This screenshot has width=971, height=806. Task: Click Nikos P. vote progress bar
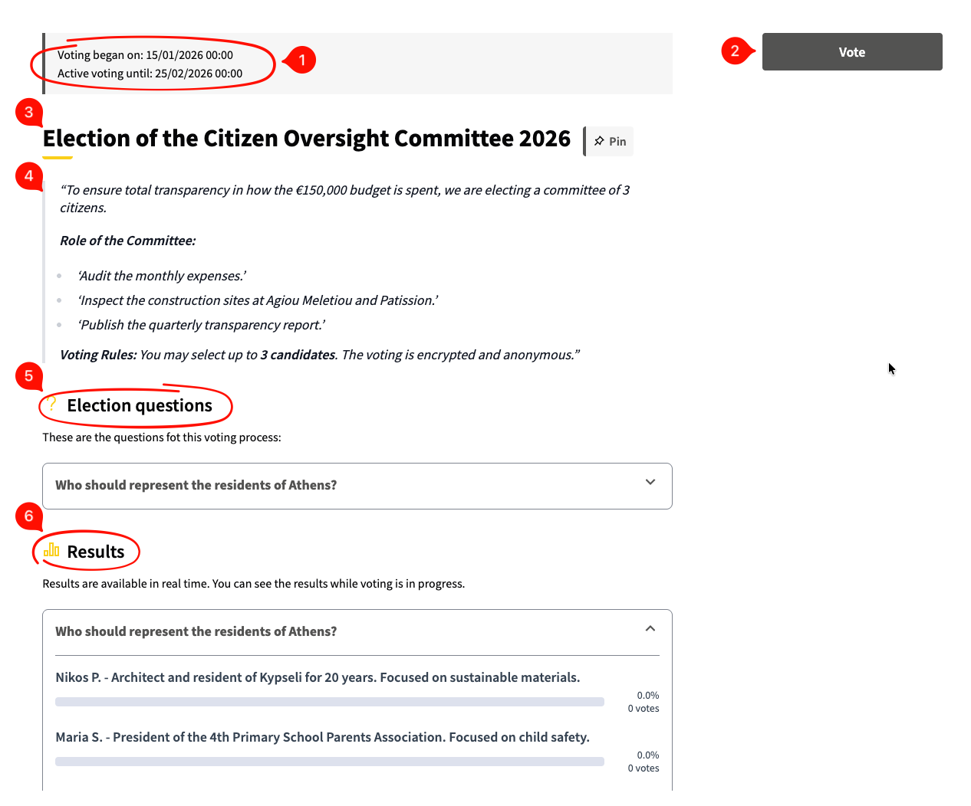tap(330, 702)
